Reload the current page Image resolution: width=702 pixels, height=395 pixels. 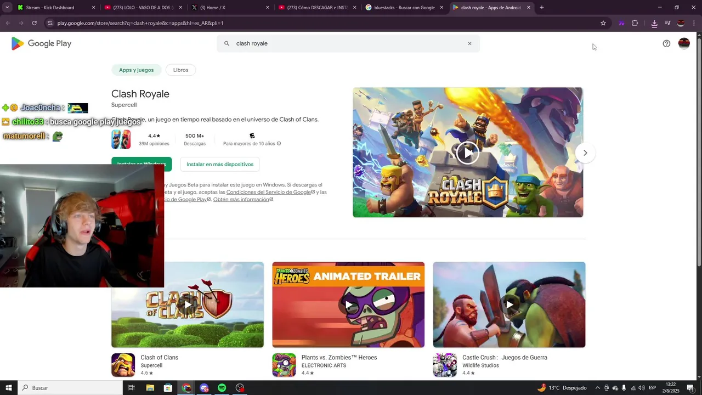(34, 23)
